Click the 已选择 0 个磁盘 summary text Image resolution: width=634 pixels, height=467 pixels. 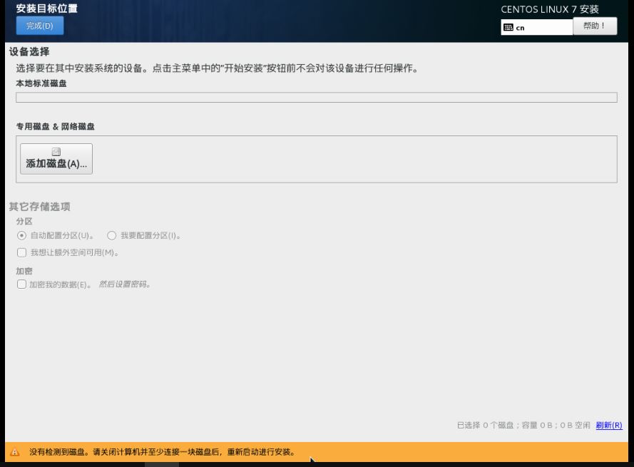pyautogui.click(x=523, y=425)
